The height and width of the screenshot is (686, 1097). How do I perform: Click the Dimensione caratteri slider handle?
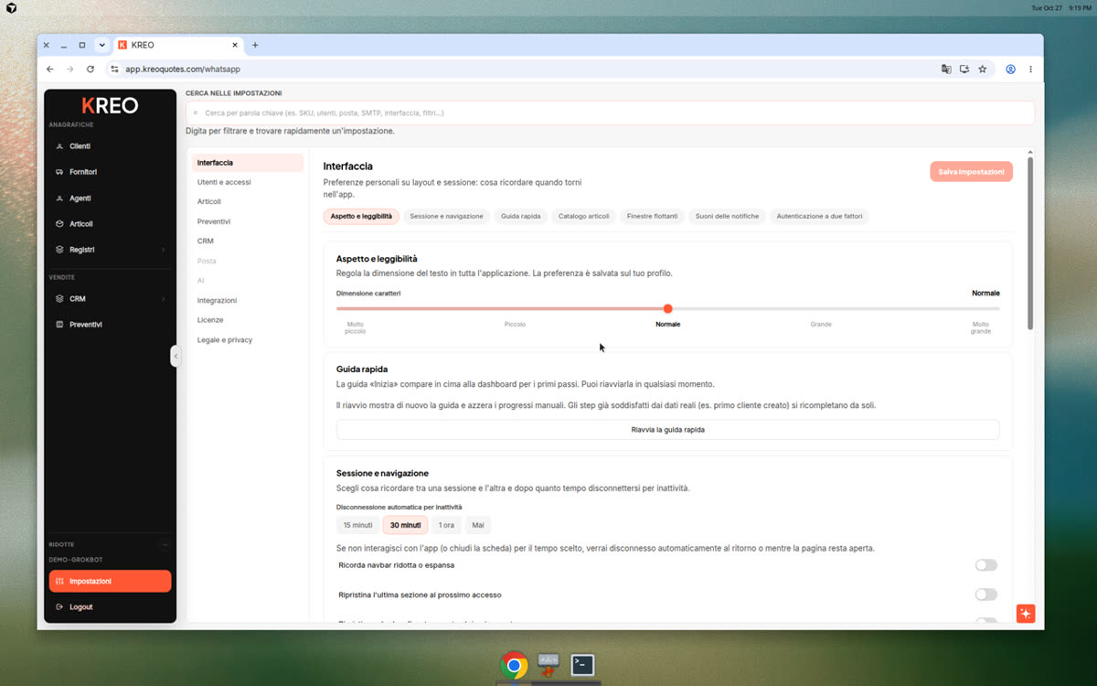click(x=668, y=309)
